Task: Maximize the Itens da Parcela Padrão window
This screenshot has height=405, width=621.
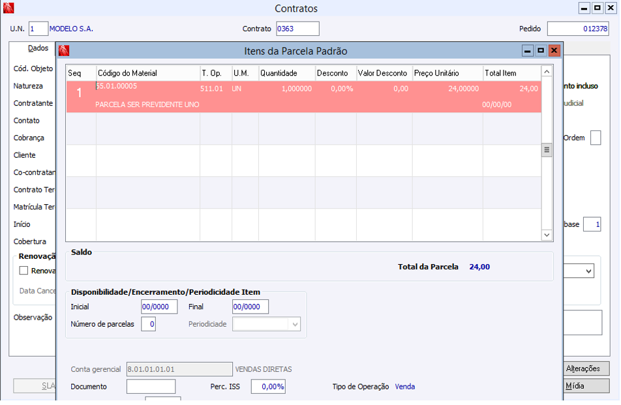Action: pos(541,51)
